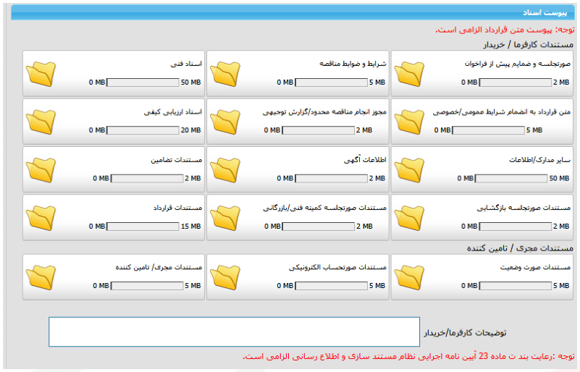Image resolution: width=580 pixels, height=372 pixels.
Task: Click the سایر مدارک/اطلاعات 50 MB progress bar
Action: pos(511,178)
